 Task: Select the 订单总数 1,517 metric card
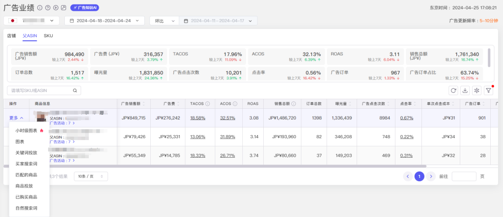(50, 74)
